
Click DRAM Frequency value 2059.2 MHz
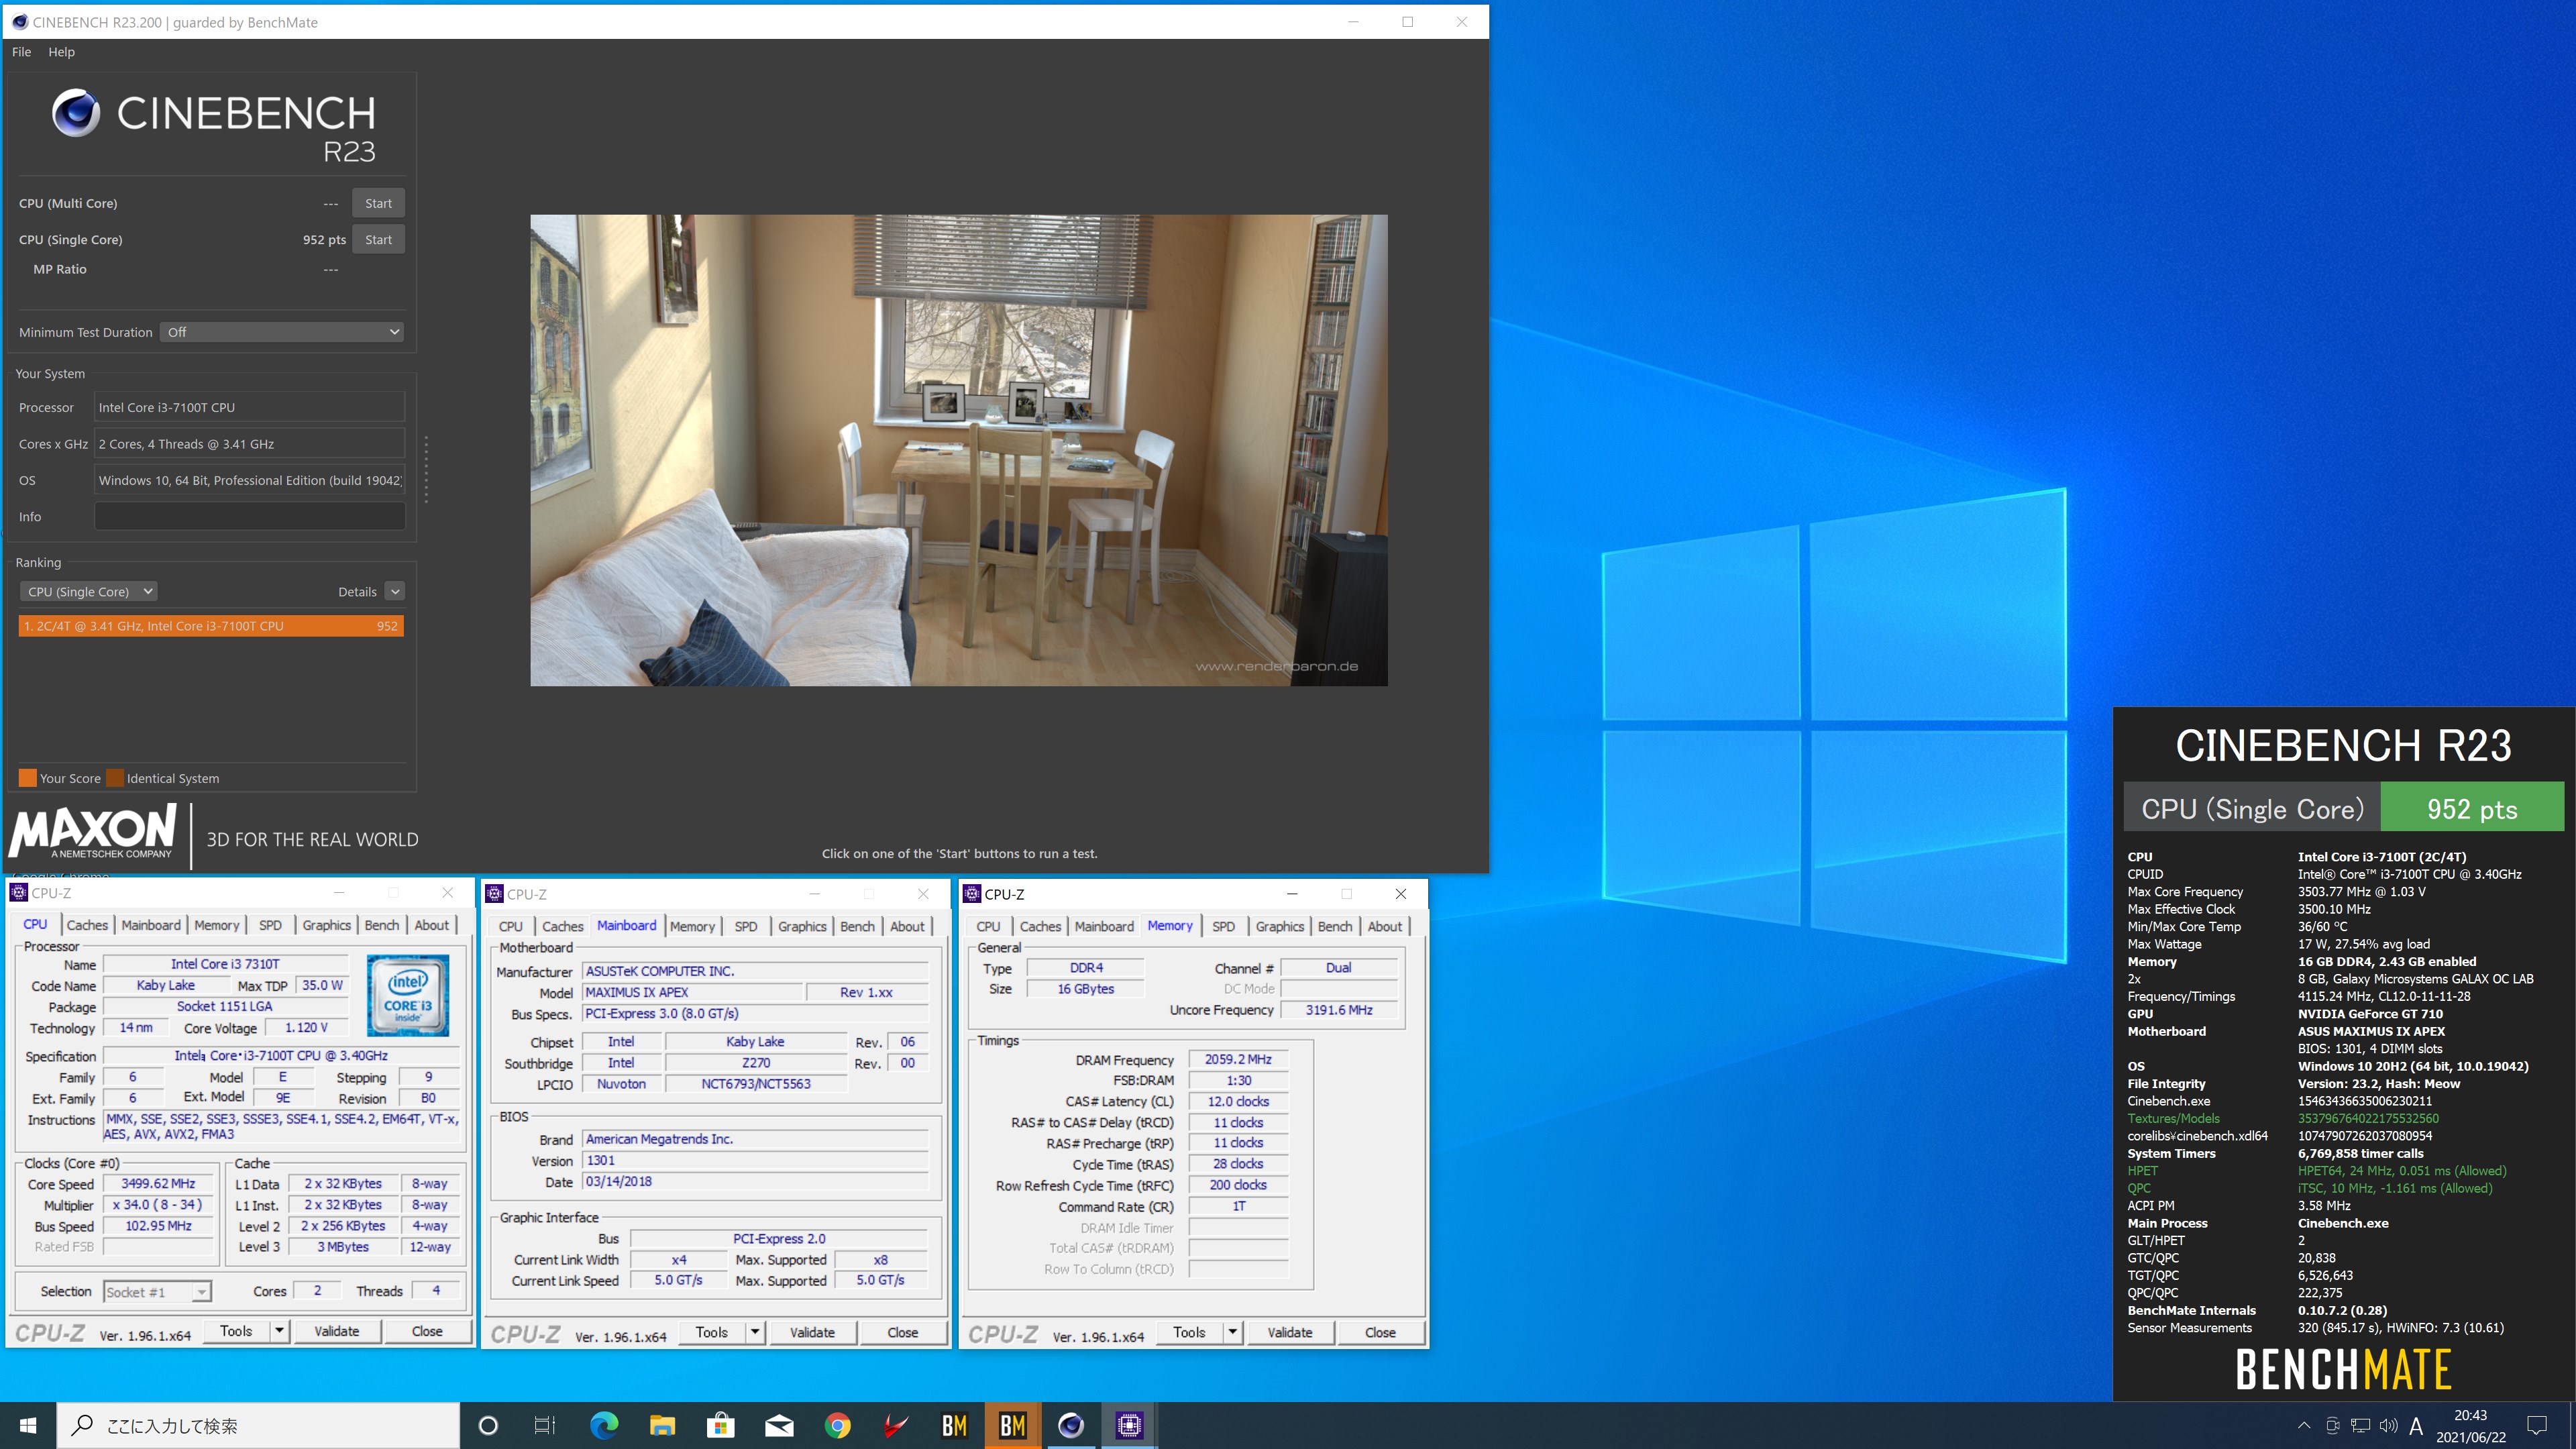tap(1238, 1059)
